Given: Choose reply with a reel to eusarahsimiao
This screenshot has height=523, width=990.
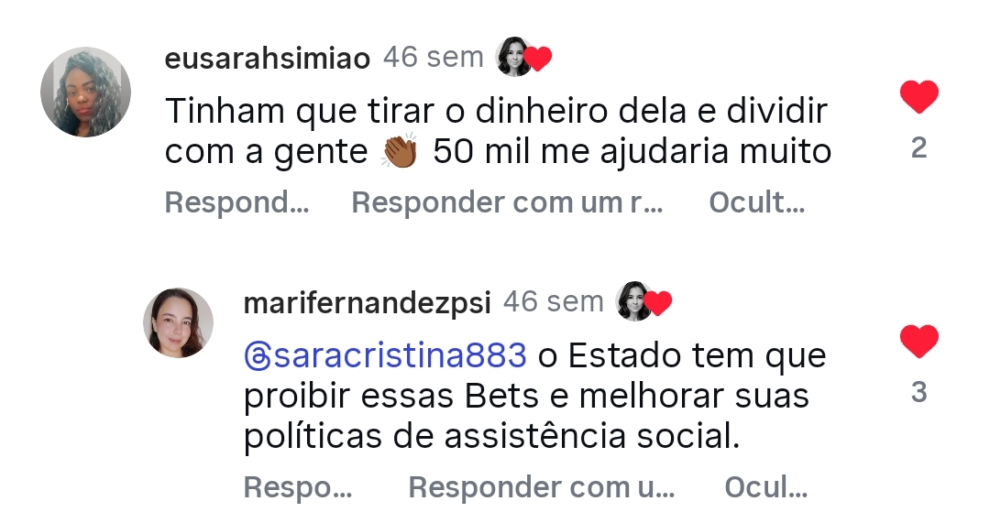Looking at the screenshot, I should pyautogui.click(x=507, y=202).
